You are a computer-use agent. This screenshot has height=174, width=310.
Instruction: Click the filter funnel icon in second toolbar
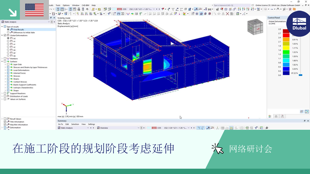tap(109, 14)
